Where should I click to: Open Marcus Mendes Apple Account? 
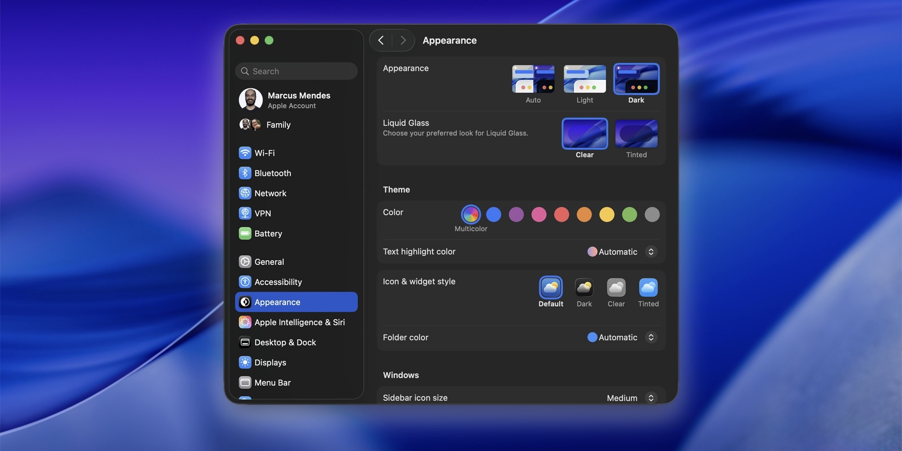299,99
